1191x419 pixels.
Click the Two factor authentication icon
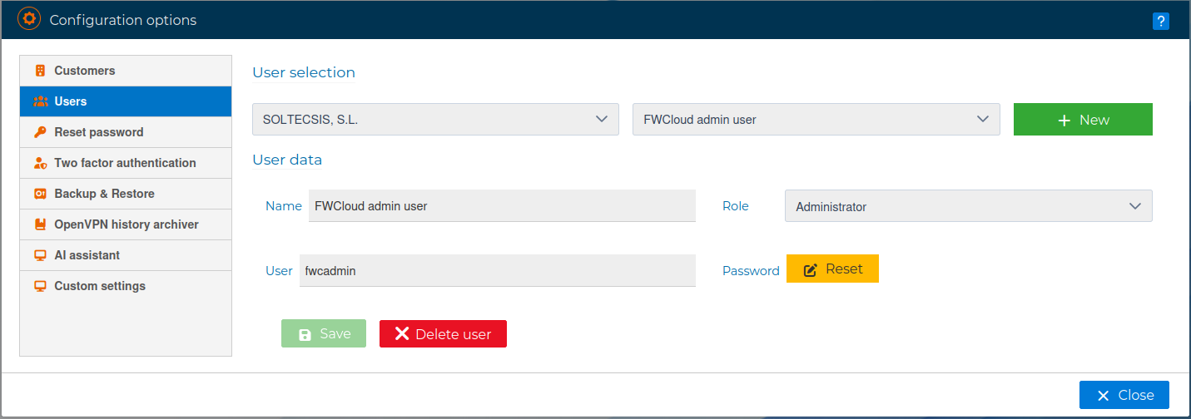click(x=40, y=163)
